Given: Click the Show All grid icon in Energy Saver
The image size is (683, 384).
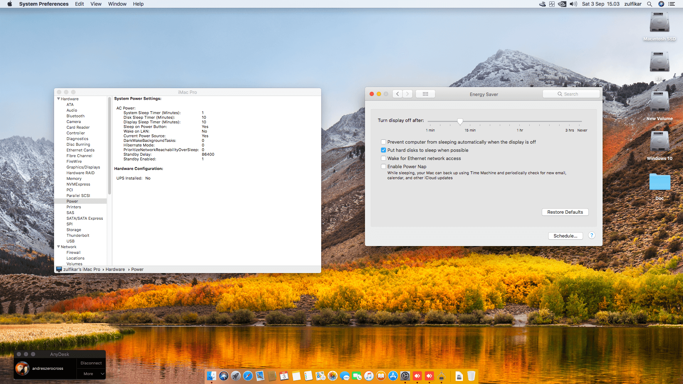Looking at the screenshot, I should click(425, 94).
